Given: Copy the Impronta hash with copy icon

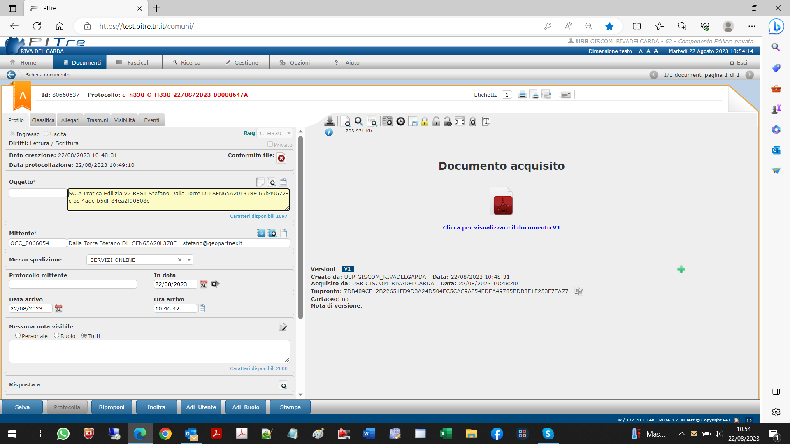Looking at the screenshot, I should pos(579,291).
